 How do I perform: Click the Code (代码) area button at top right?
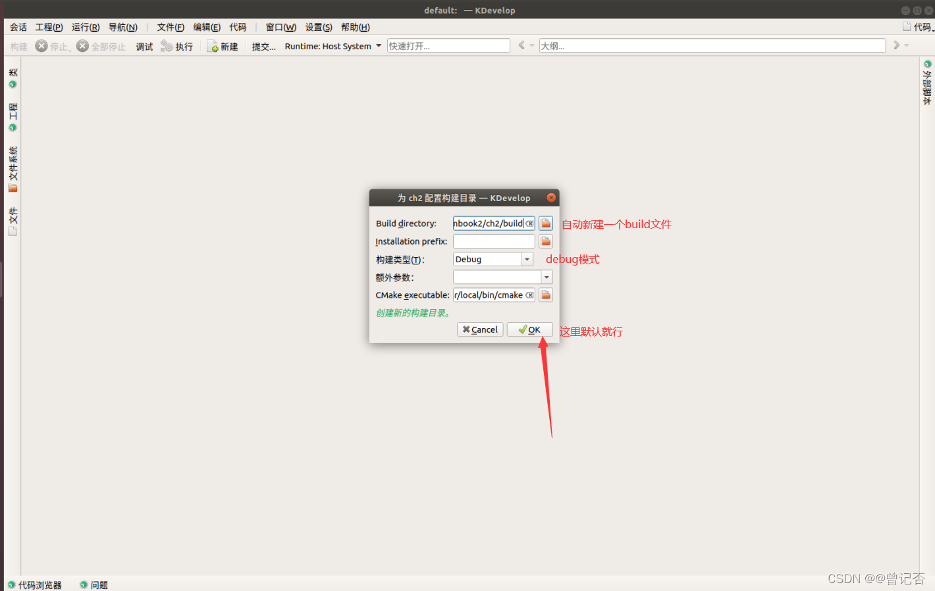click(918, 27)
